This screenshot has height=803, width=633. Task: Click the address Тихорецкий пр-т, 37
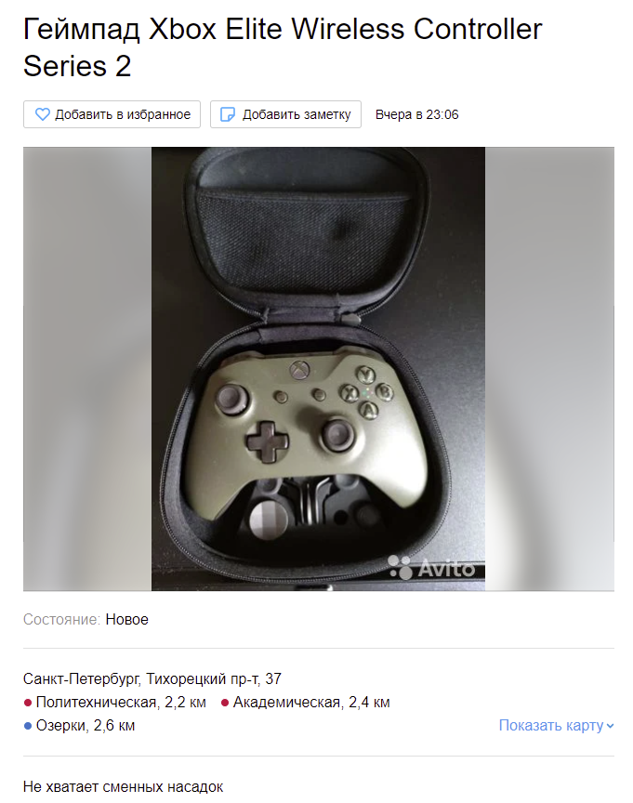214,679
